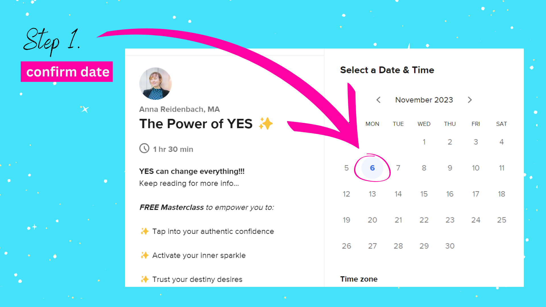This screenshot has height=307, width=546.
Task: Pick November 24 on the calendar
Action: [x=476, y=220]
